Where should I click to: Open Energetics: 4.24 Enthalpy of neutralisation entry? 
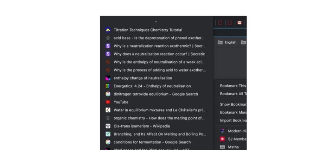pos(156,86)
